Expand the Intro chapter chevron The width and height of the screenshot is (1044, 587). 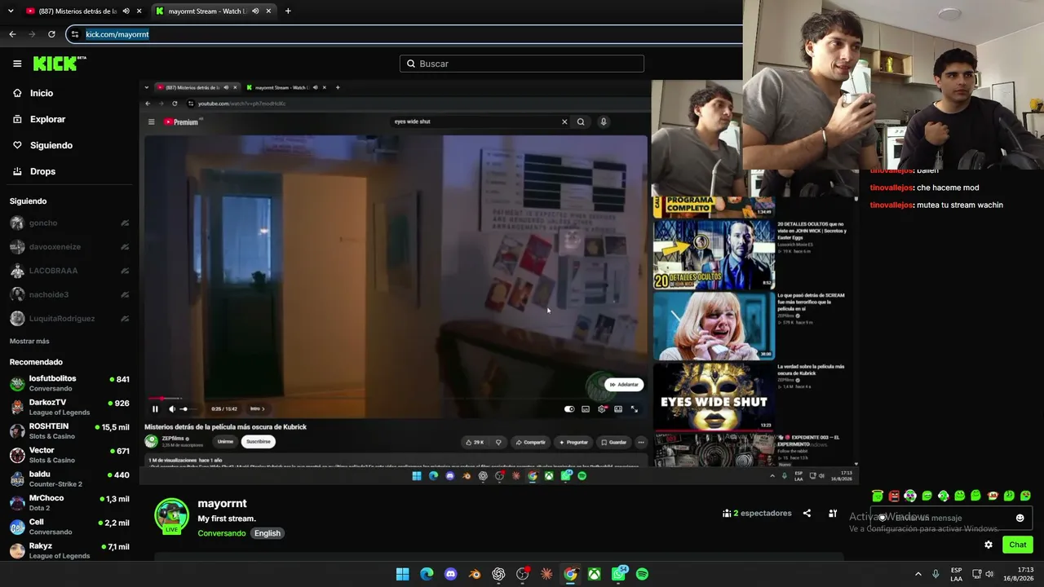tap(263, 409)
